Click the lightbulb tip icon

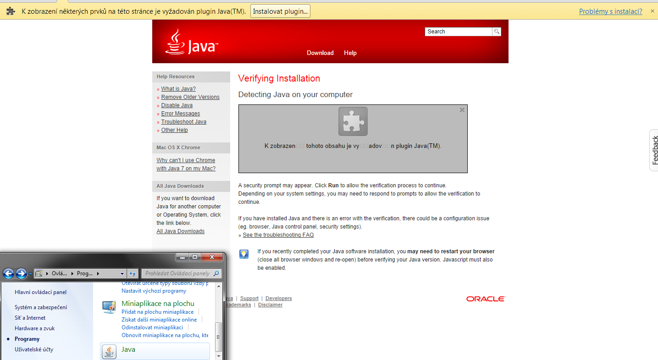click(x=244, y=254)
